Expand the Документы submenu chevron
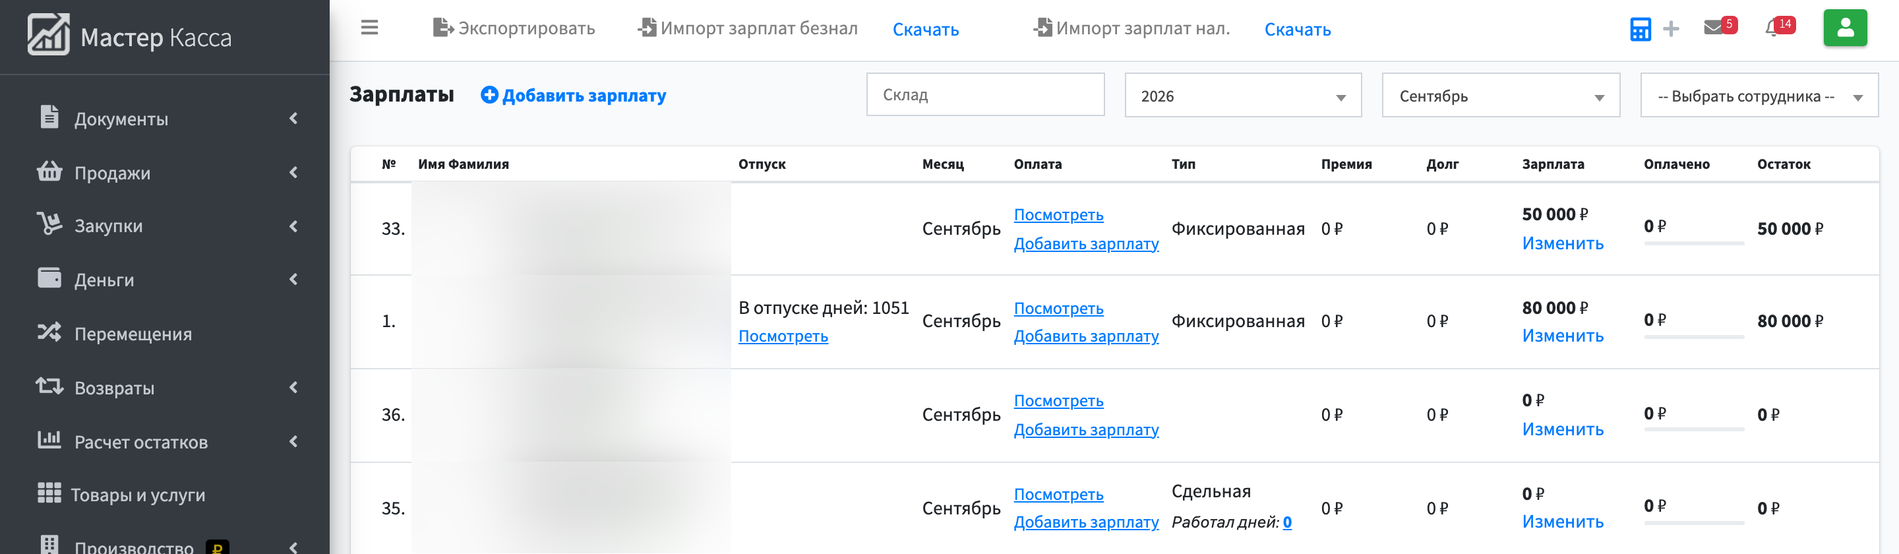The height and width of the screenshot is (554, 1899). (293, 118)
